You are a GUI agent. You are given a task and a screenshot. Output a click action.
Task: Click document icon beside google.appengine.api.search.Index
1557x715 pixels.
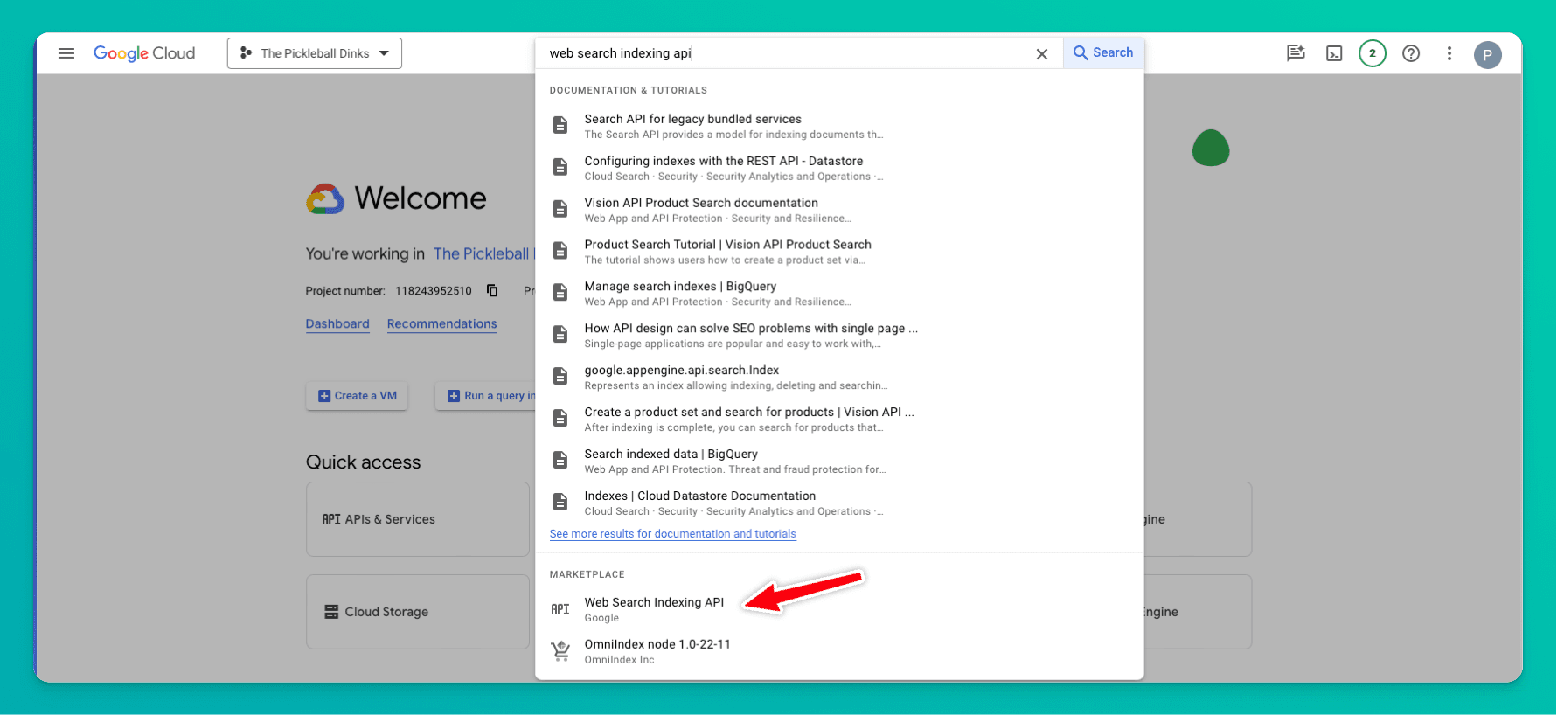pyautogui.click(x=560, y=377)
